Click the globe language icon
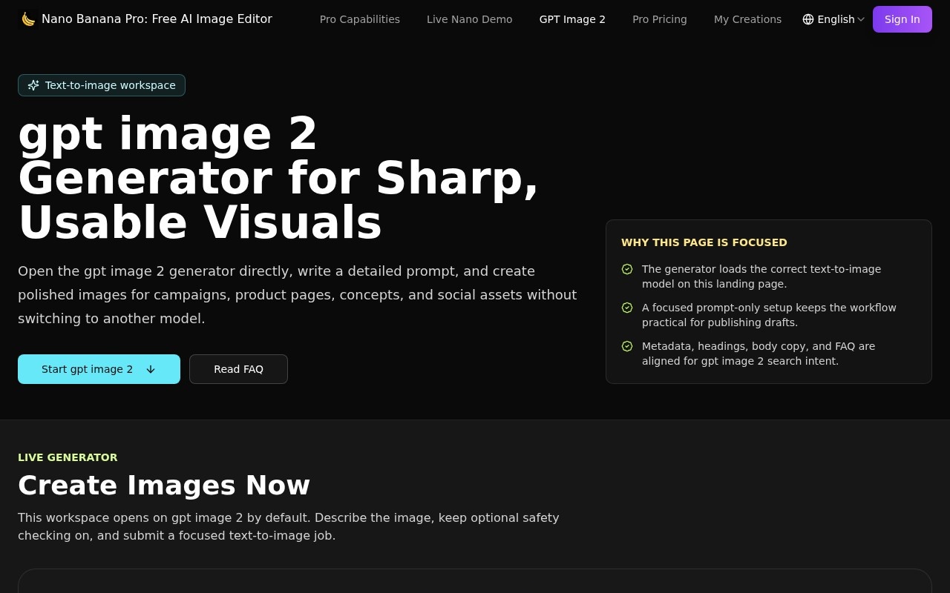The height and width of the screenshot is (593, 950). pos(808,19)
